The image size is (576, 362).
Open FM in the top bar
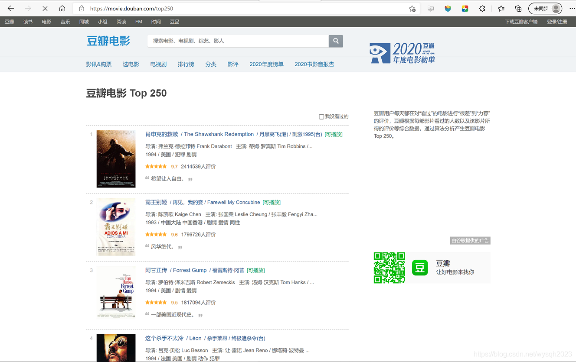pyautogui.click(x=139, y=22)
